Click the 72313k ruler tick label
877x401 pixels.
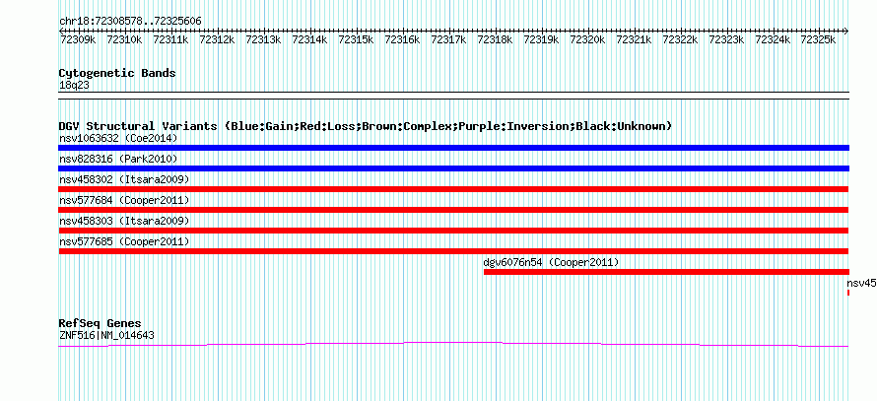coord(263,40)
